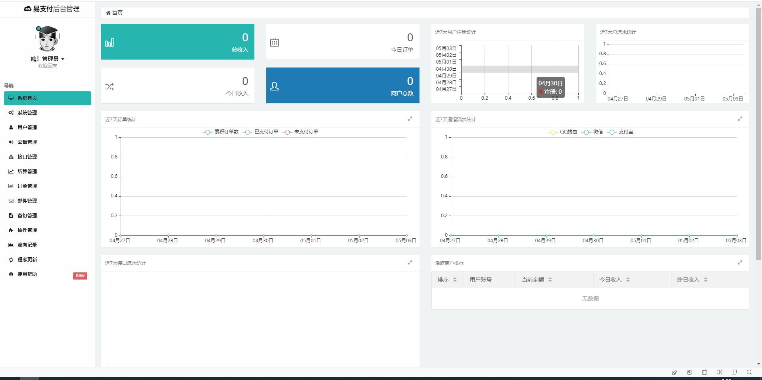Click the new badge beside 使用帮助
Image resolution: width=762 pixels, height=380 pixels.
point(80,276)
